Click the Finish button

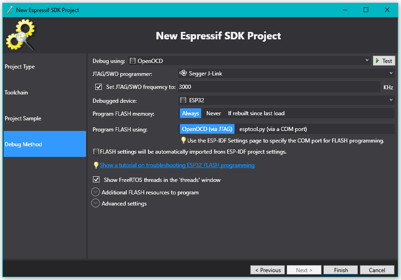click(x=341, y=270)
